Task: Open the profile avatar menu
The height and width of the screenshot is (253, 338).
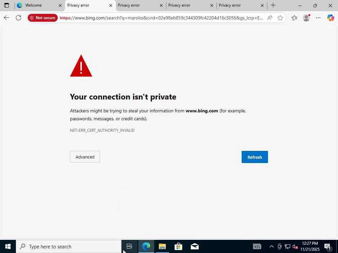Action: (x=306, y=18)
